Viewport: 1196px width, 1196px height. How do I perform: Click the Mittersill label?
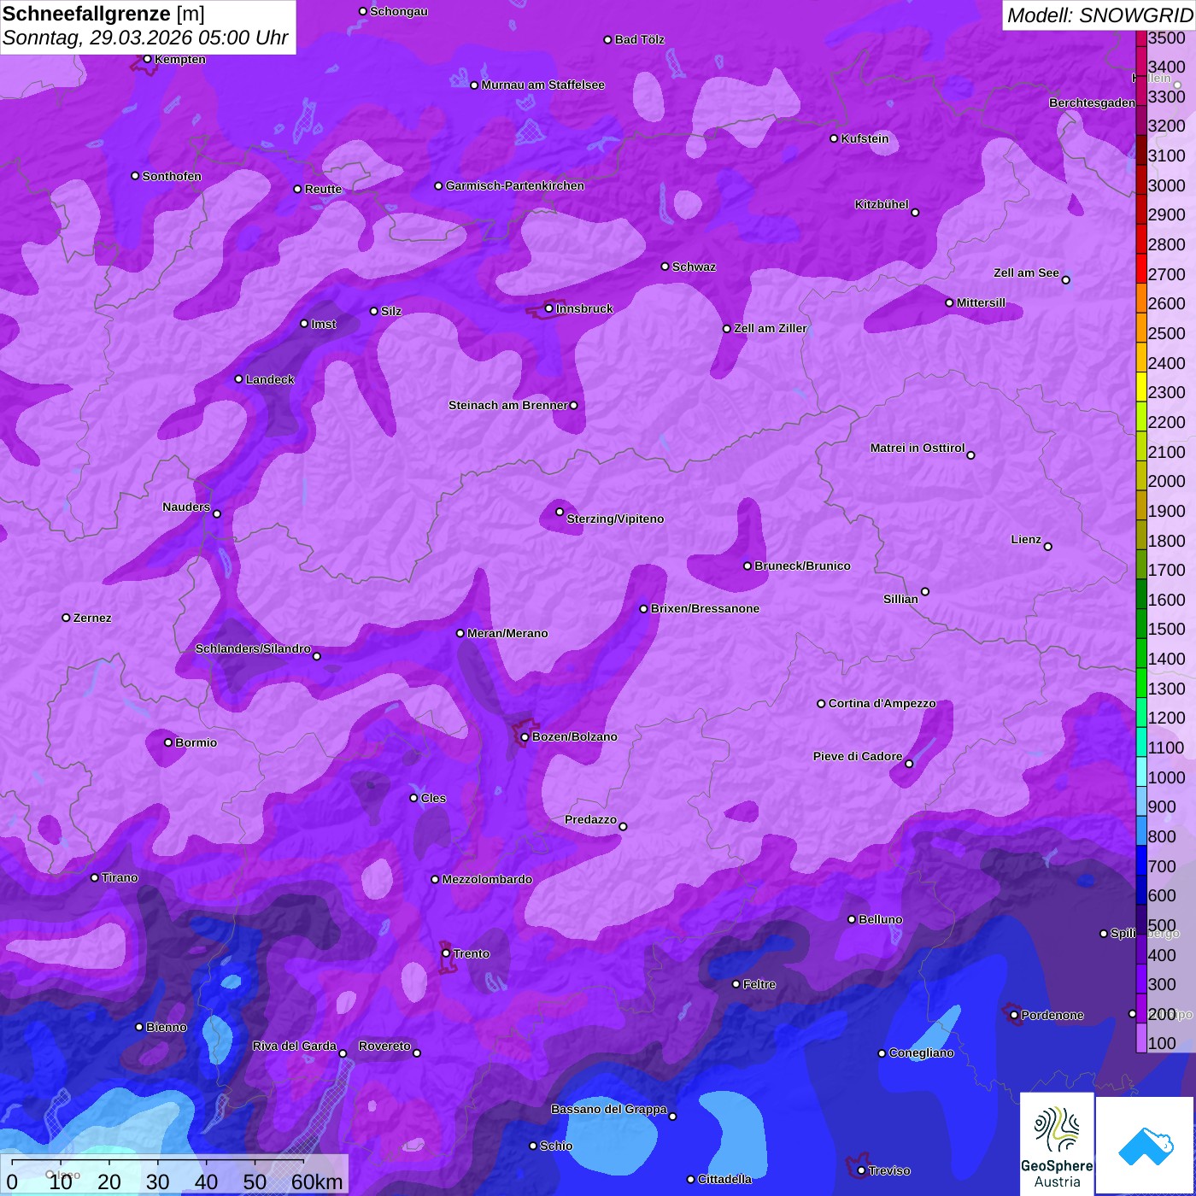[x=981, y=302]
